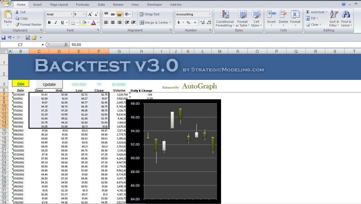
Task: Align text right
Action: (119, 23)
